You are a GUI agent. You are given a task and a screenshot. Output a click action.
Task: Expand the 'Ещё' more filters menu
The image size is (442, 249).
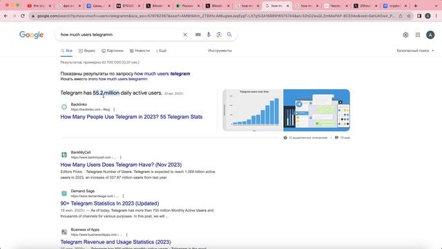[162, 50]
